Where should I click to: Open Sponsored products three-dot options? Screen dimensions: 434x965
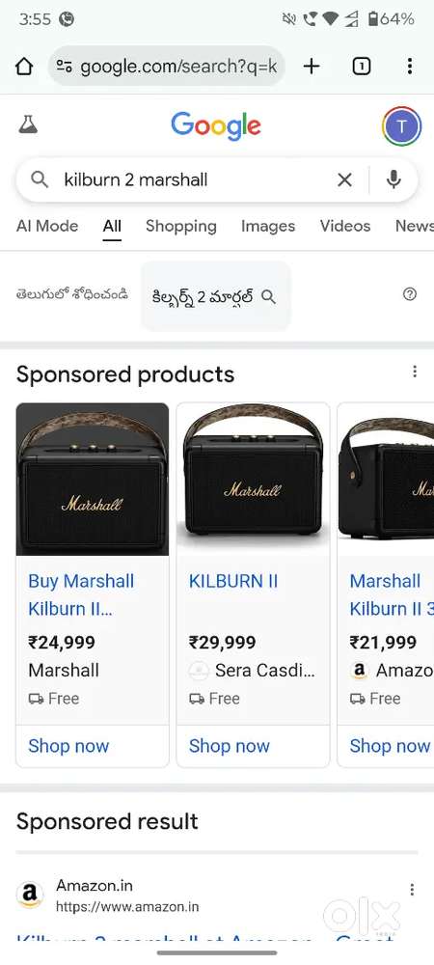pyautogui.click(x=415, y=372)
